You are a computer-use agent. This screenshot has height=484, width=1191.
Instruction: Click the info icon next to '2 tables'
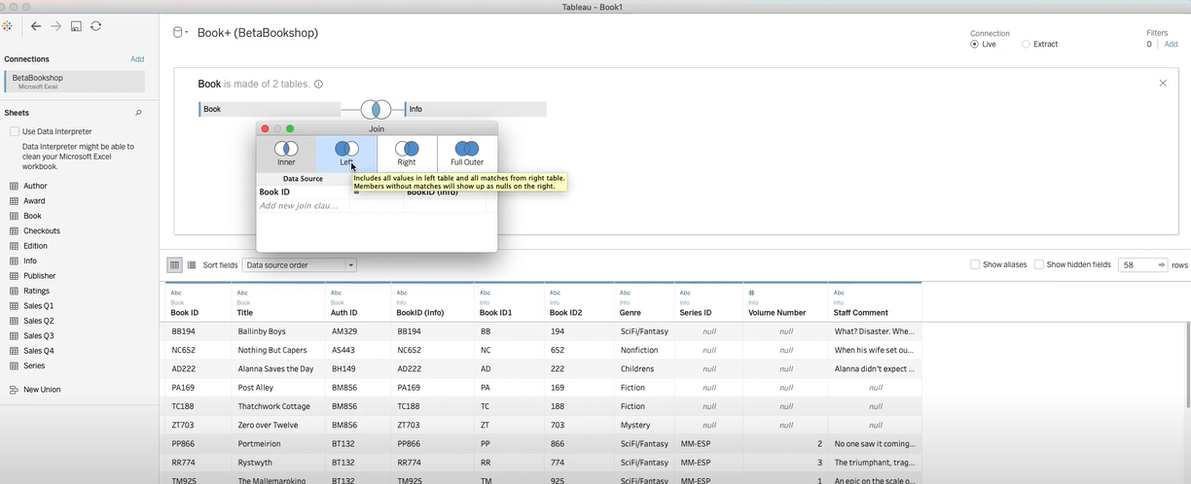[x=318, y=85]
